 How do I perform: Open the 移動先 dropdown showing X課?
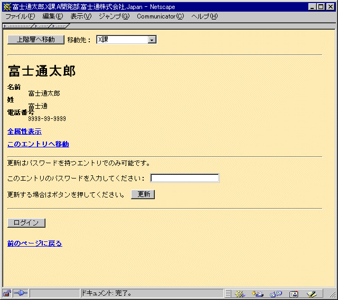pos(127,40)
